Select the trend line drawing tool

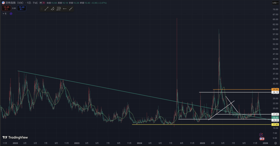(x=46, y=9)
